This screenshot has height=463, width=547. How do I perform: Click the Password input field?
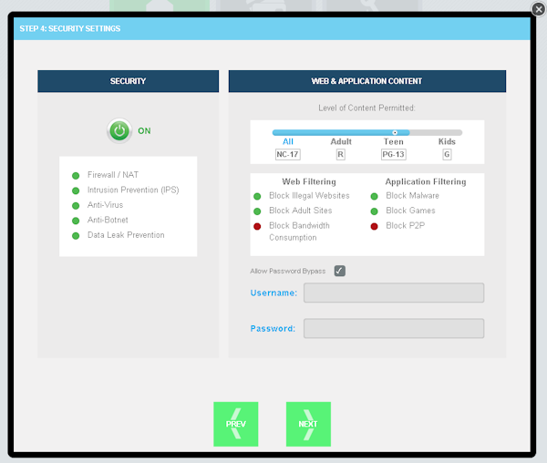394,328
